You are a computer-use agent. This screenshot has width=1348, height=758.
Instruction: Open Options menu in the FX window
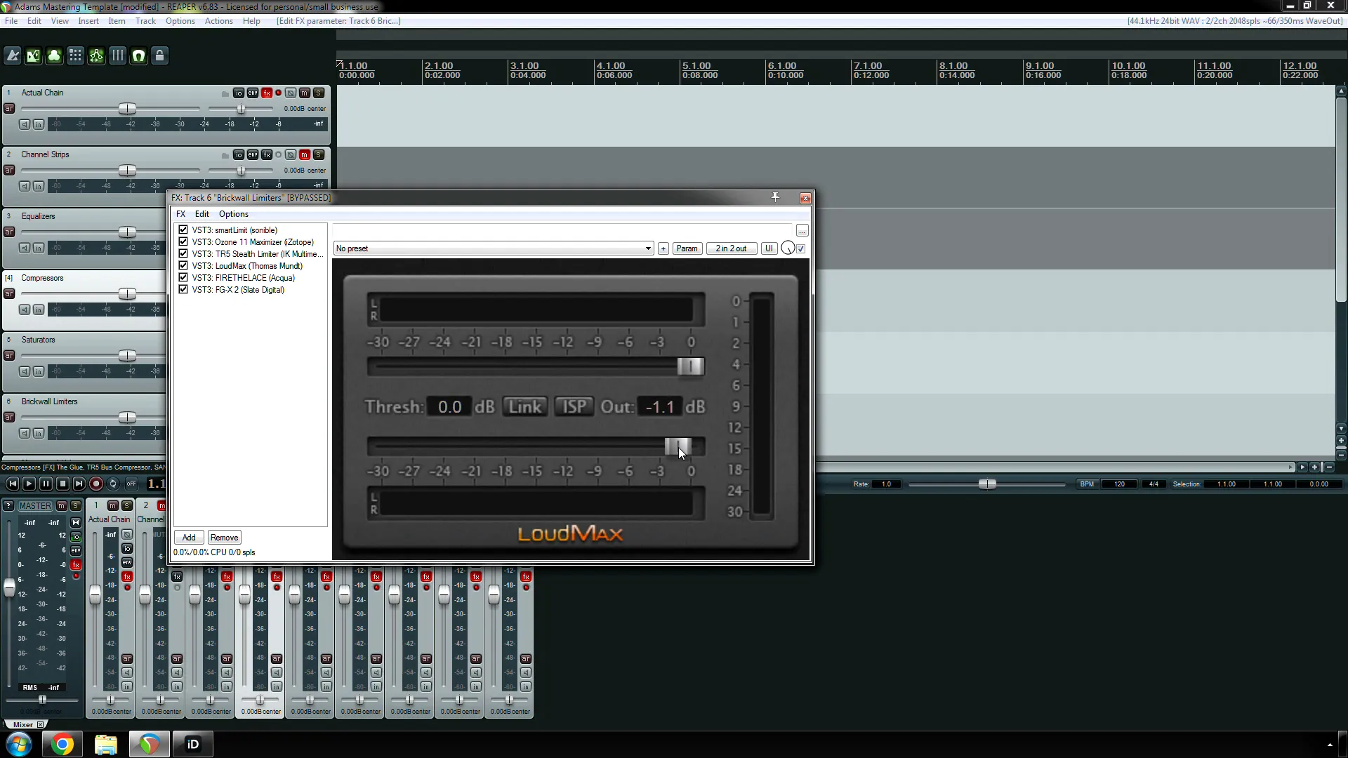(234, 214)
